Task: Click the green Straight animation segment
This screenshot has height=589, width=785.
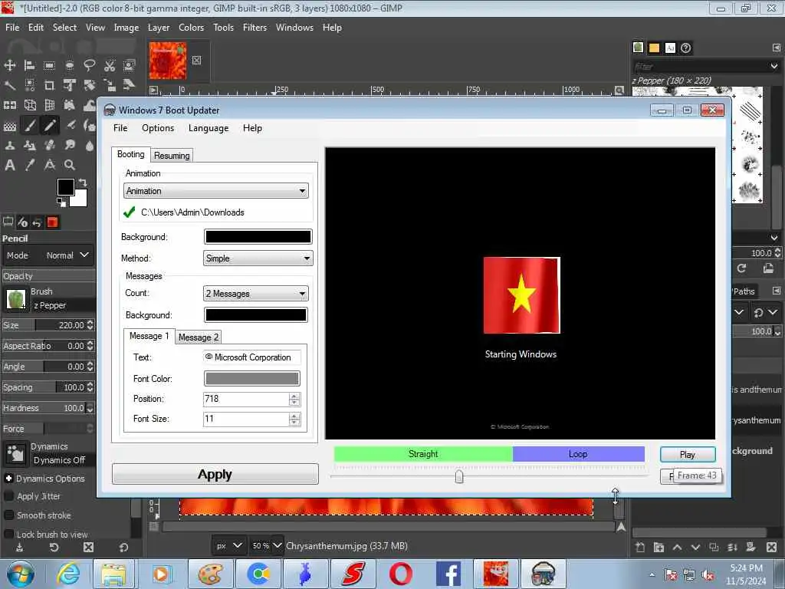Action: click(423, 454)
